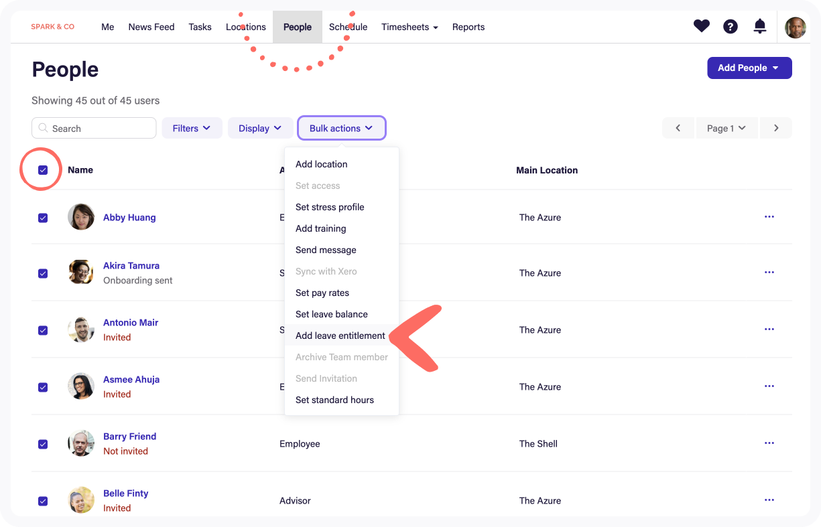Open the Display dropdown
821x527 pixels.
[261, 128]
